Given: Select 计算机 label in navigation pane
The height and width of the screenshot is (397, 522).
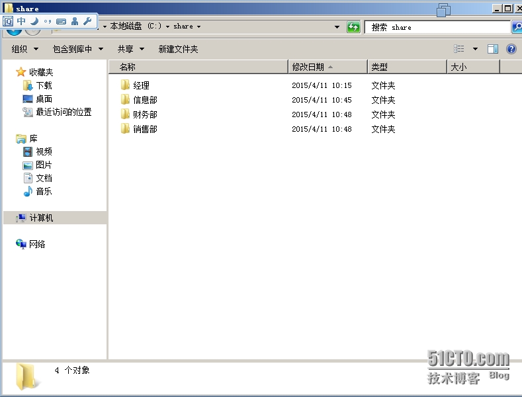Looking at the screenshot, I should tap(41, 218).
